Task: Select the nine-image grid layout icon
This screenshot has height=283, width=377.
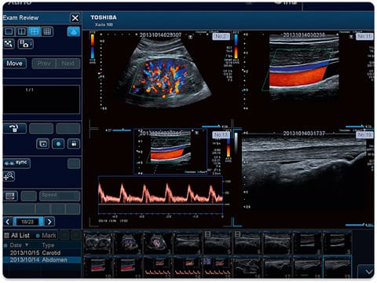Action: pyautogui.click(x=47, y=31)
